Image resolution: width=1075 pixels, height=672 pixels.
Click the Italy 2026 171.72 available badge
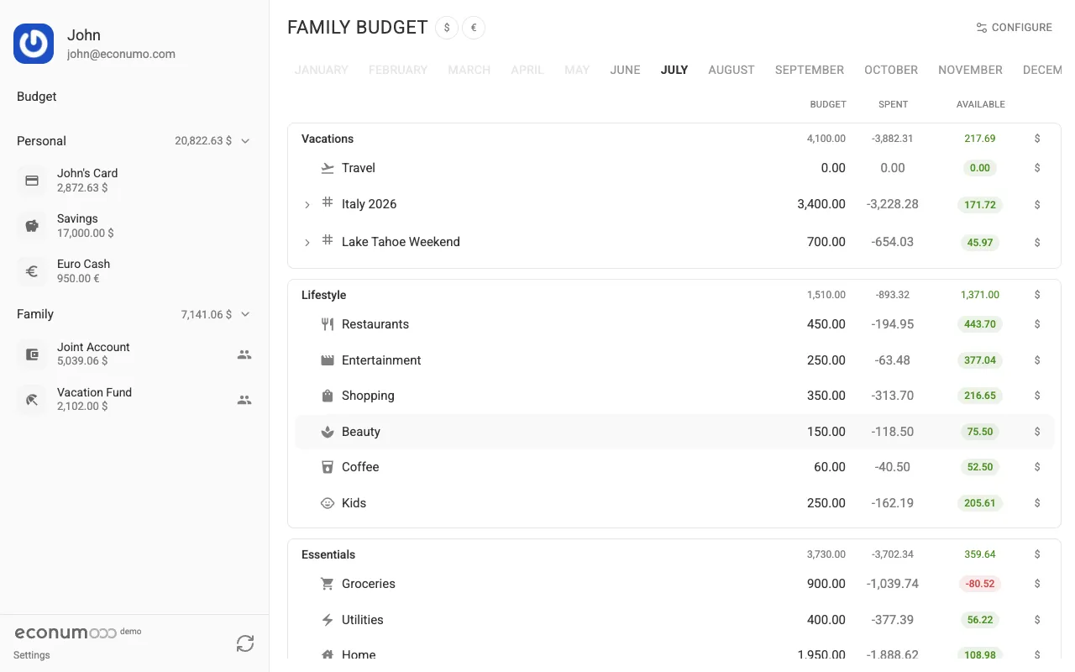[x=980, y=204]
